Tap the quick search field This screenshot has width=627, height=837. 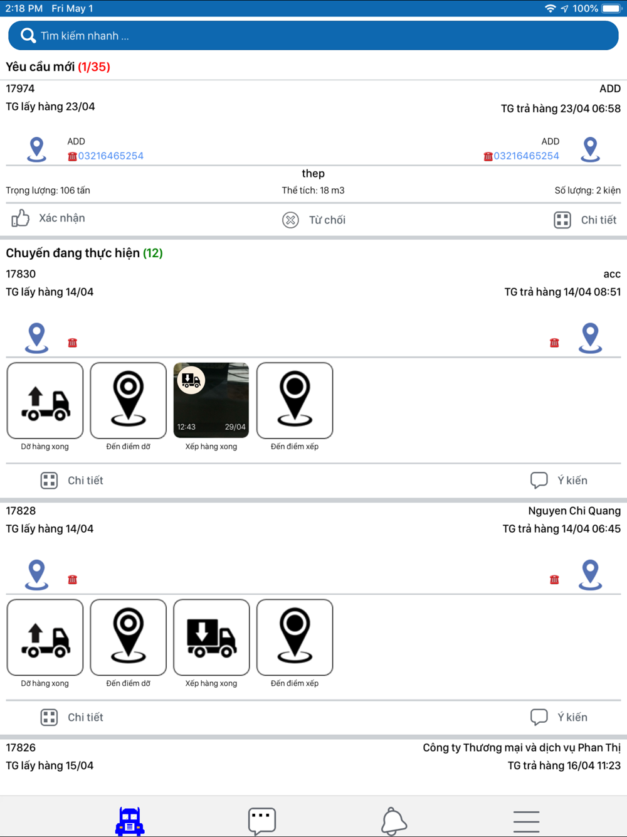click(x=313, y=36)
